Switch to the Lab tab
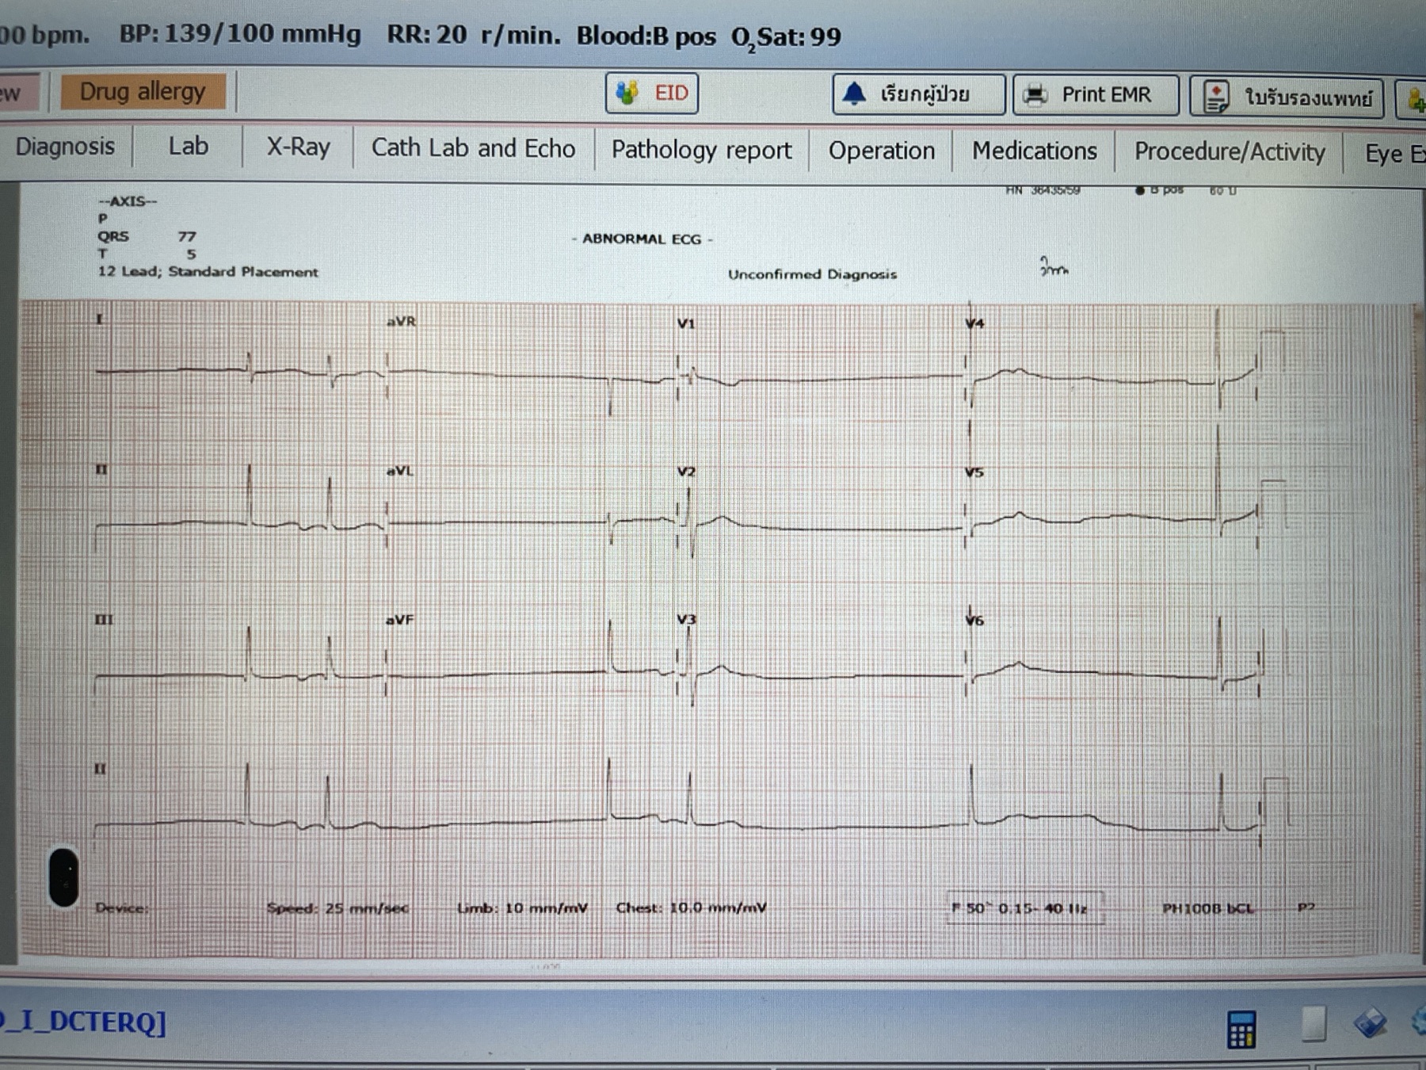Image resolution: width=1426 pixels, height=1070 pixels. click(x=188, y=147)
